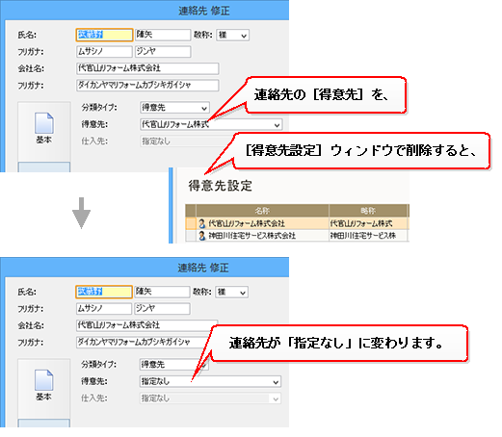The width and height of the screenshot is (502, 437).
Task: Click the ジンヤ furigana field in lower dialog
Action: [x=162, y=309]
